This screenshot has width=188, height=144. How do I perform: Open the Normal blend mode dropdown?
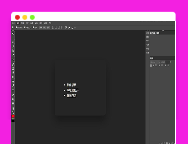click(x=155, y=62)
